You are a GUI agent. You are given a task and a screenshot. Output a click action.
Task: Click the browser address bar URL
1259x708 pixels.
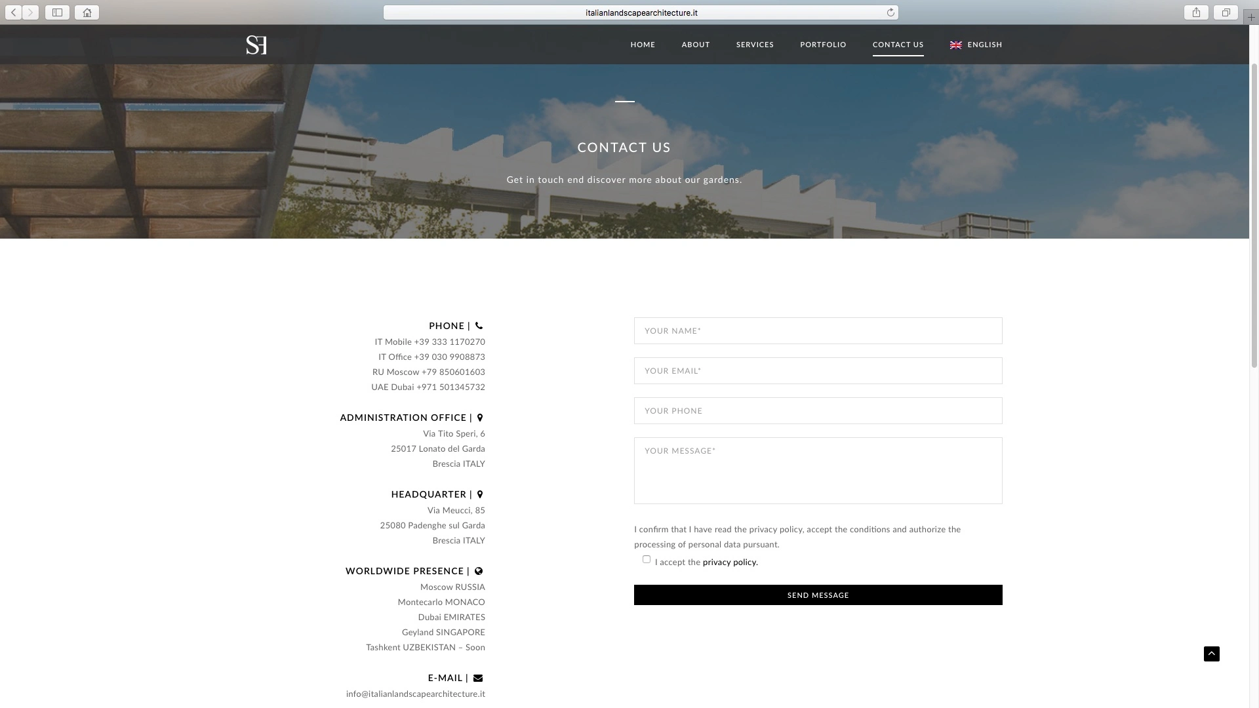(x=641, y=12)
